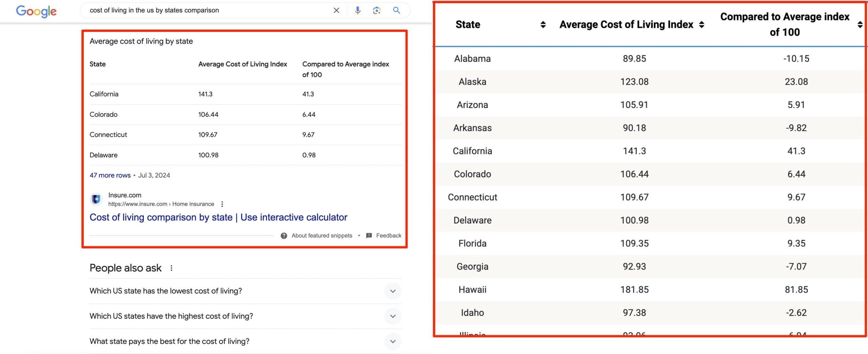This screenshot has width=868, height=354.
Task: Click Hawaii index value 181.85
Action: coord(634,290)
